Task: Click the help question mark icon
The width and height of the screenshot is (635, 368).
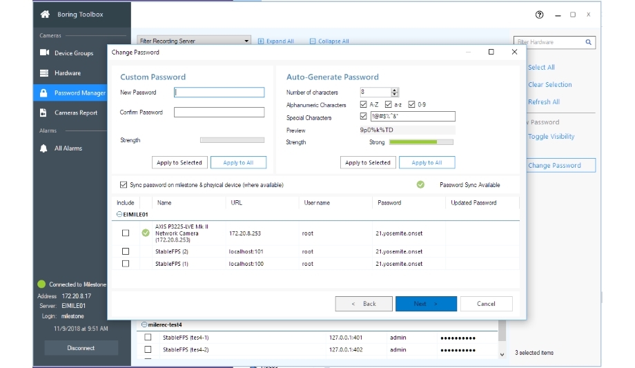Action: [539, 14]
